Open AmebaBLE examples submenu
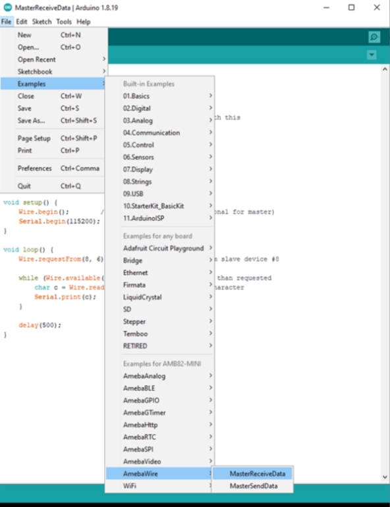This screenshot has width=390, height=507. 160,388
